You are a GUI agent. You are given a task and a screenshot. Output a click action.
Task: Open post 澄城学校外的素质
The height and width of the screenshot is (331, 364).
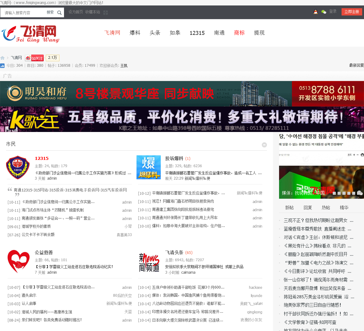[x=36, y=226]
